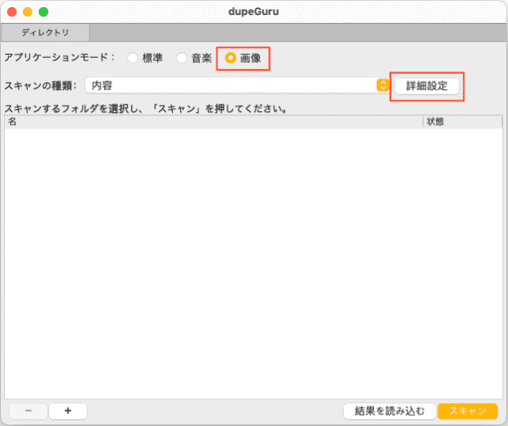Maximize the dupeGuru window with green button

(x=44, y=12)
